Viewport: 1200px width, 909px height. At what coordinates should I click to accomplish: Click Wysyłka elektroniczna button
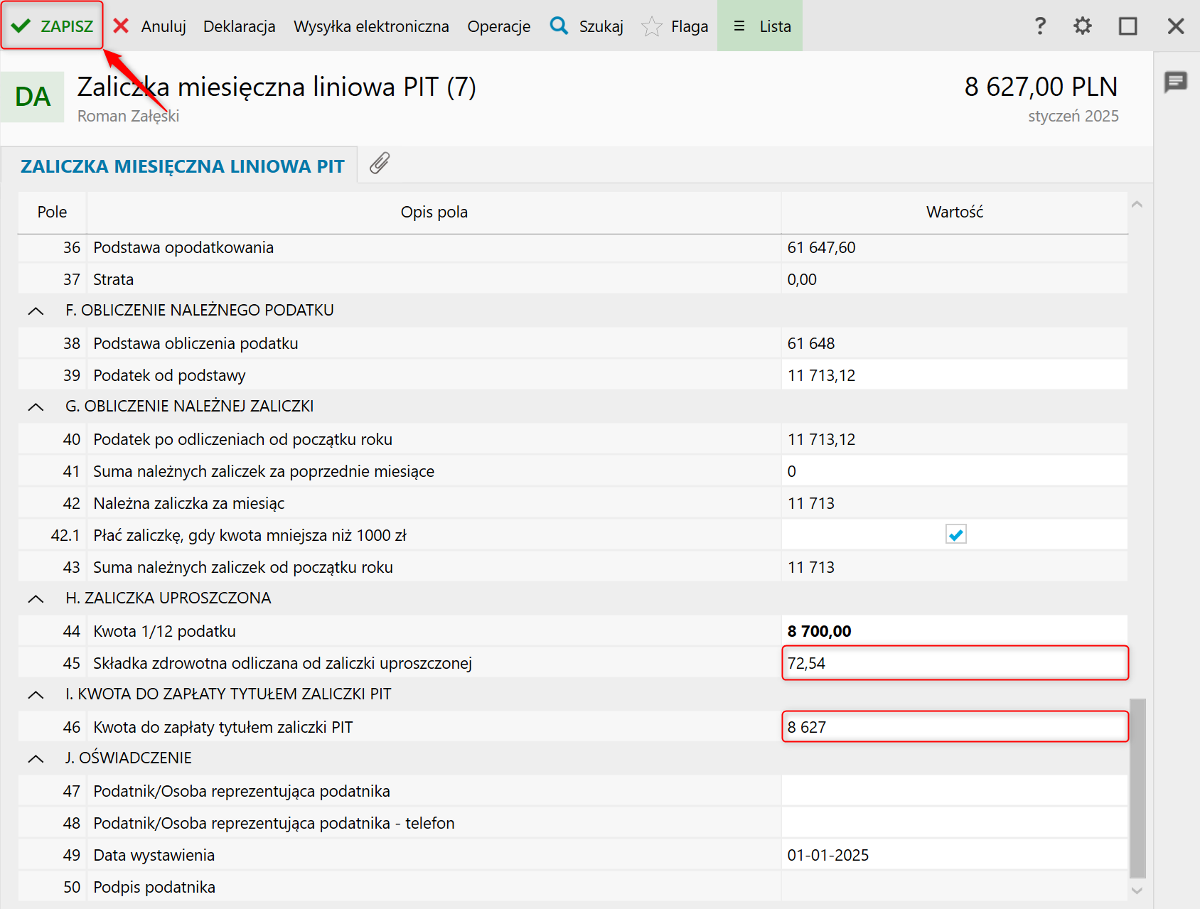(371, 26)
